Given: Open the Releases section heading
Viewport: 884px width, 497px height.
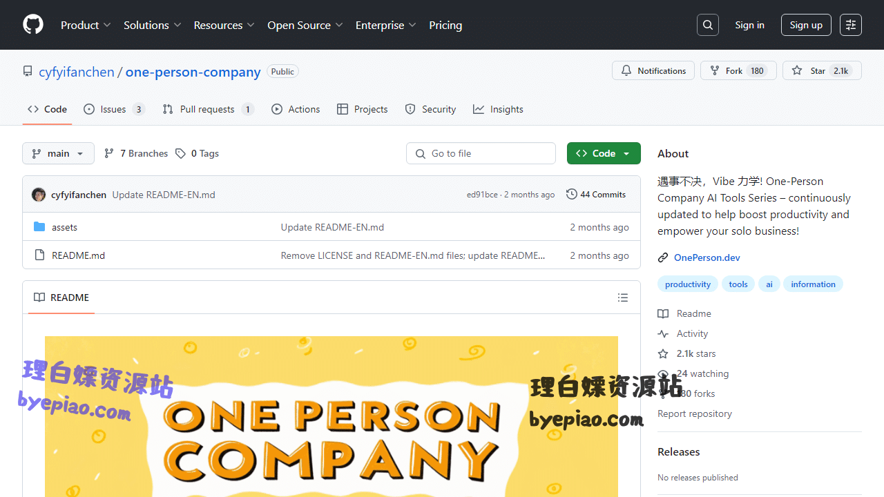Looking at the screenshot, I should coord(678,451).
